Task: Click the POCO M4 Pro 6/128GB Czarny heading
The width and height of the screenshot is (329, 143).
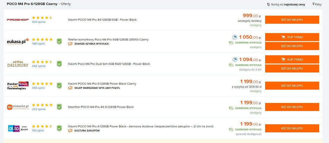Action: point(32,4)
